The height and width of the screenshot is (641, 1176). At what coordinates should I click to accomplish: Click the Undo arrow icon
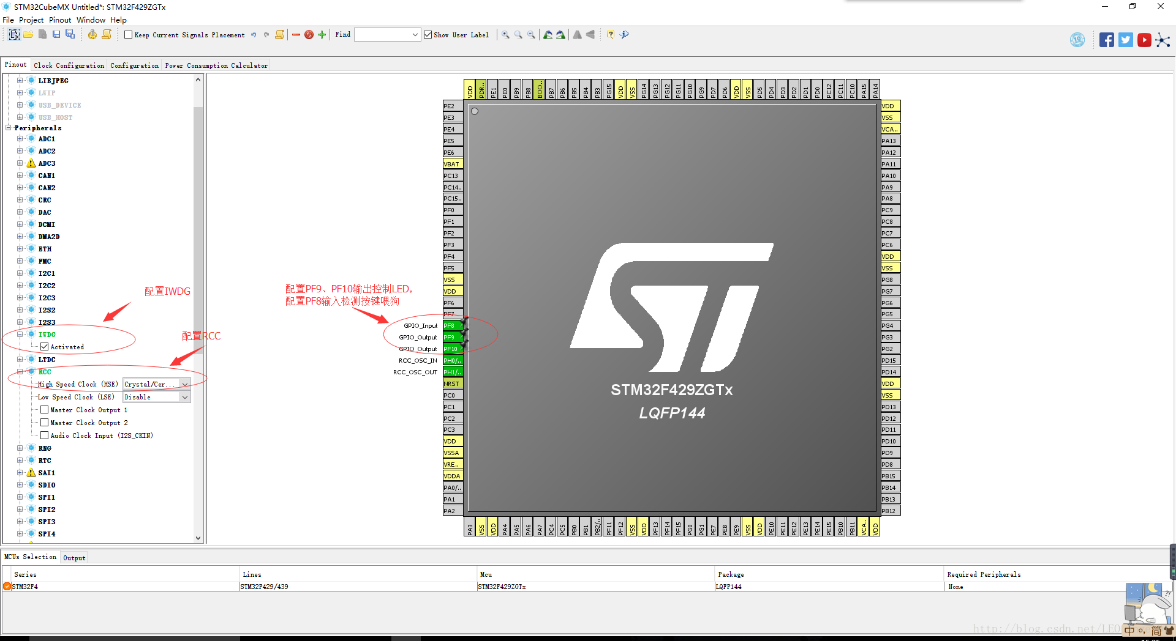tap(254, 35)
